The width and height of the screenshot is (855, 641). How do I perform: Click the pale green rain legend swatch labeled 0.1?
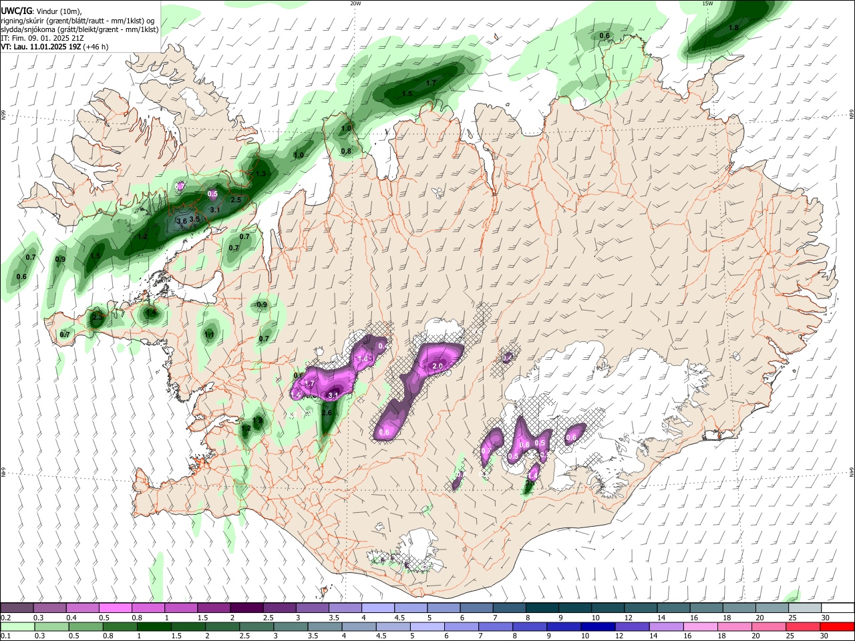pyautogui.click(x=18, y=627)
